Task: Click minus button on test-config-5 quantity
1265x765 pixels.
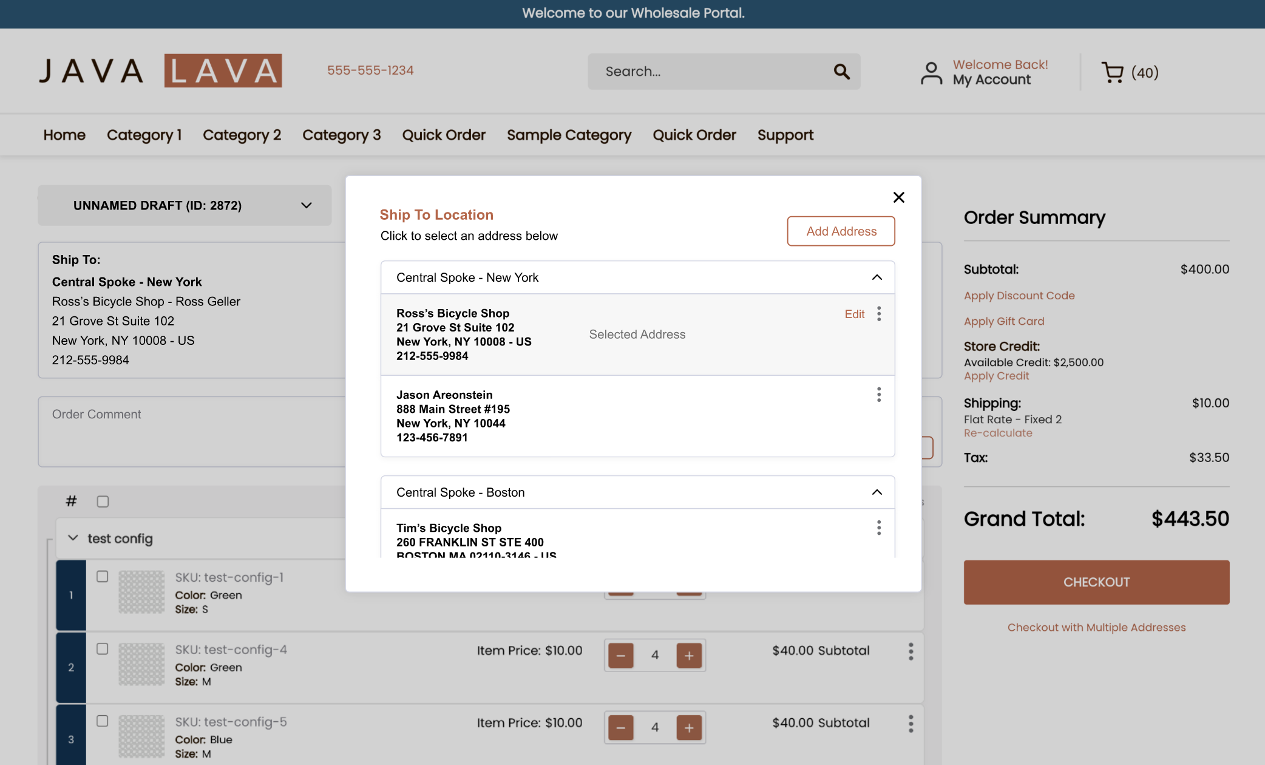Action: (620, 727)
